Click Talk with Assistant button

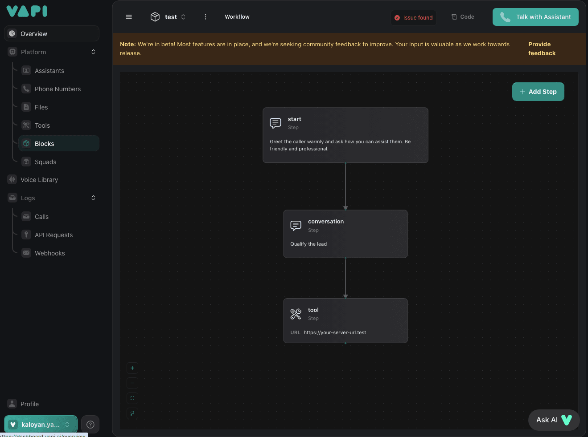tap(535, 17)
